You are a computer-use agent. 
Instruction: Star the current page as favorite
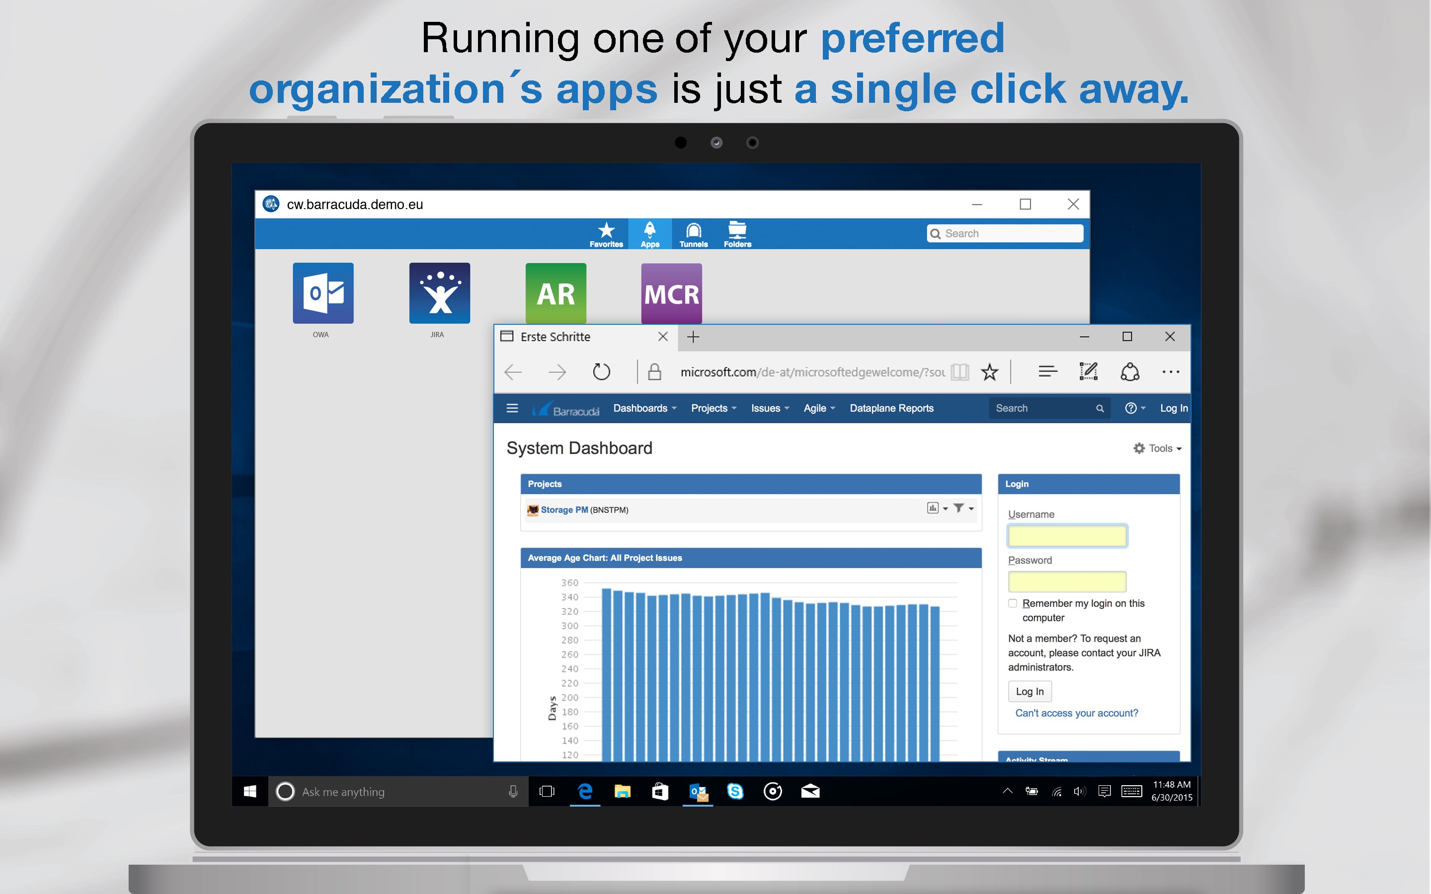tap(990, 372)
